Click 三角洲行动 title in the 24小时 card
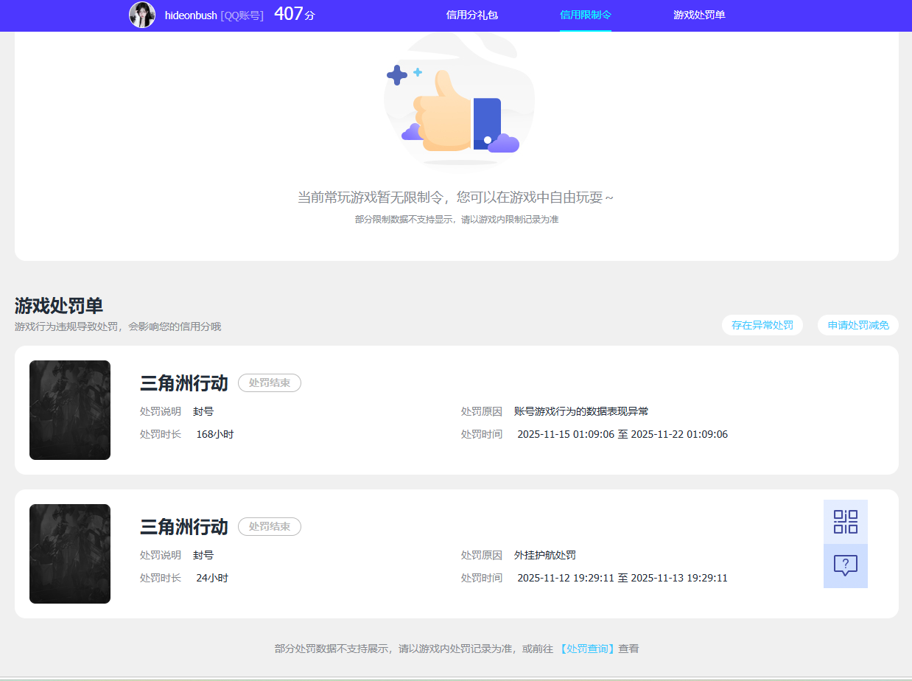 tap(184, 527)
